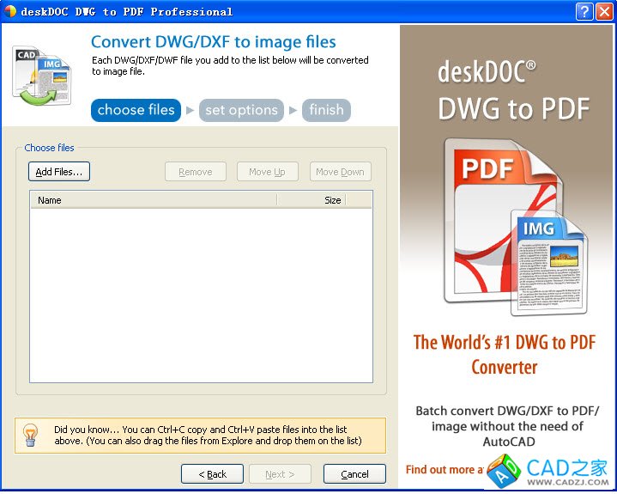Cancel the conversion wizard
Image resolution: width=617 pixels, height=494 pixels.
pos(354,474)
